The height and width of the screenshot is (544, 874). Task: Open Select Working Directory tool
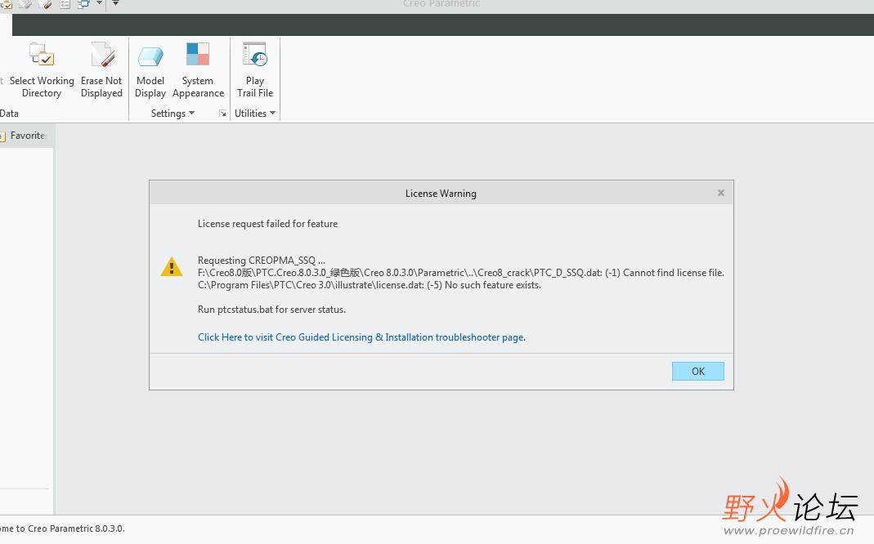pos(41,70)
